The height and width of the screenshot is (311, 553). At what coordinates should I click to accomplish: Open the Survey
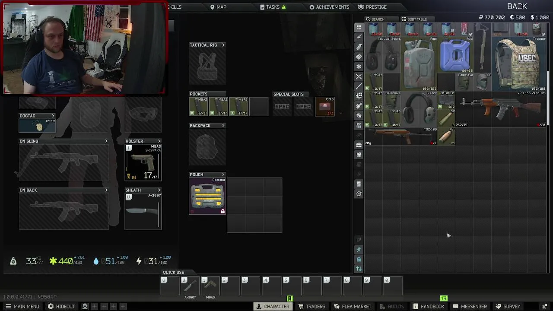[x=508, y=306]
